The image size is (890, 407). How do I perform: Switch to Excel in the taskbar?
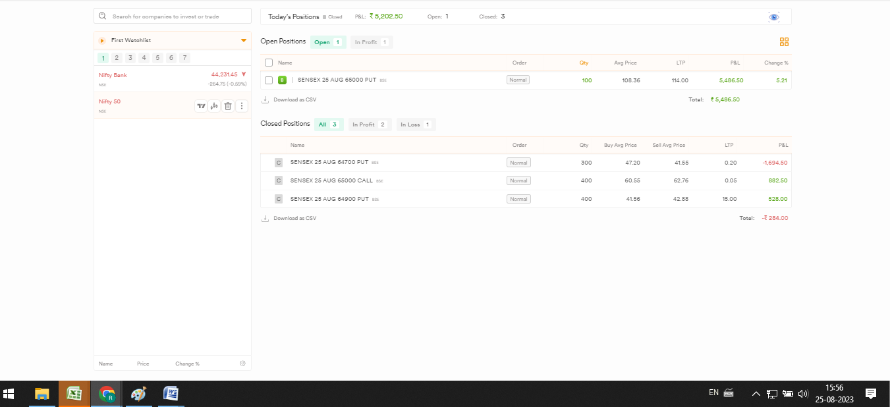point(74,394)
